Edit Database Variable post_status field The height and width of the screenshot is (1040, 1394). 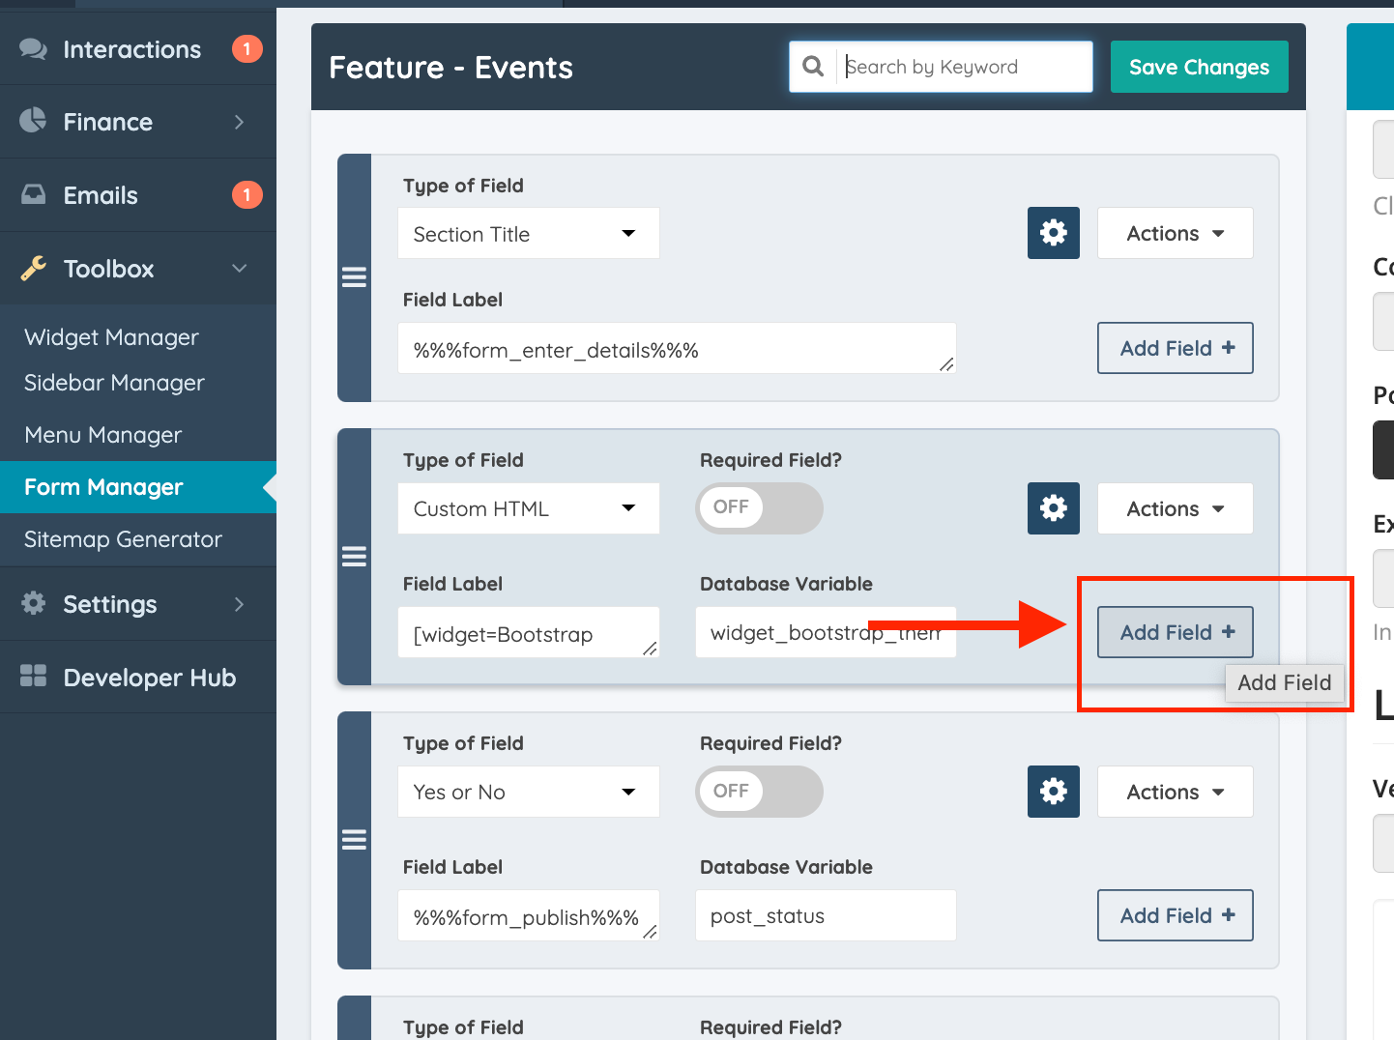coord(826,915)
